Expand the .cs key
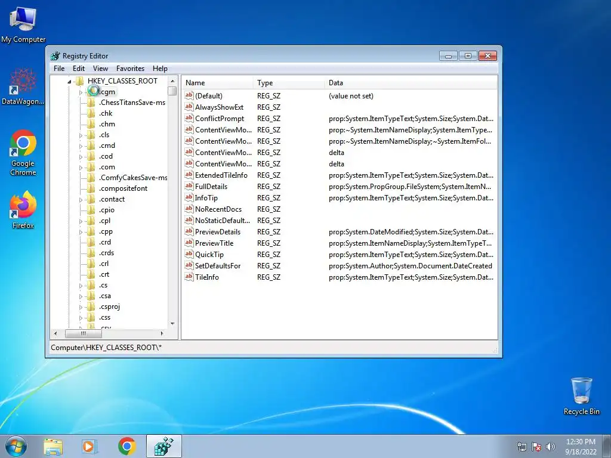This screenshot has height=458, width=611. tap(81, 286)
